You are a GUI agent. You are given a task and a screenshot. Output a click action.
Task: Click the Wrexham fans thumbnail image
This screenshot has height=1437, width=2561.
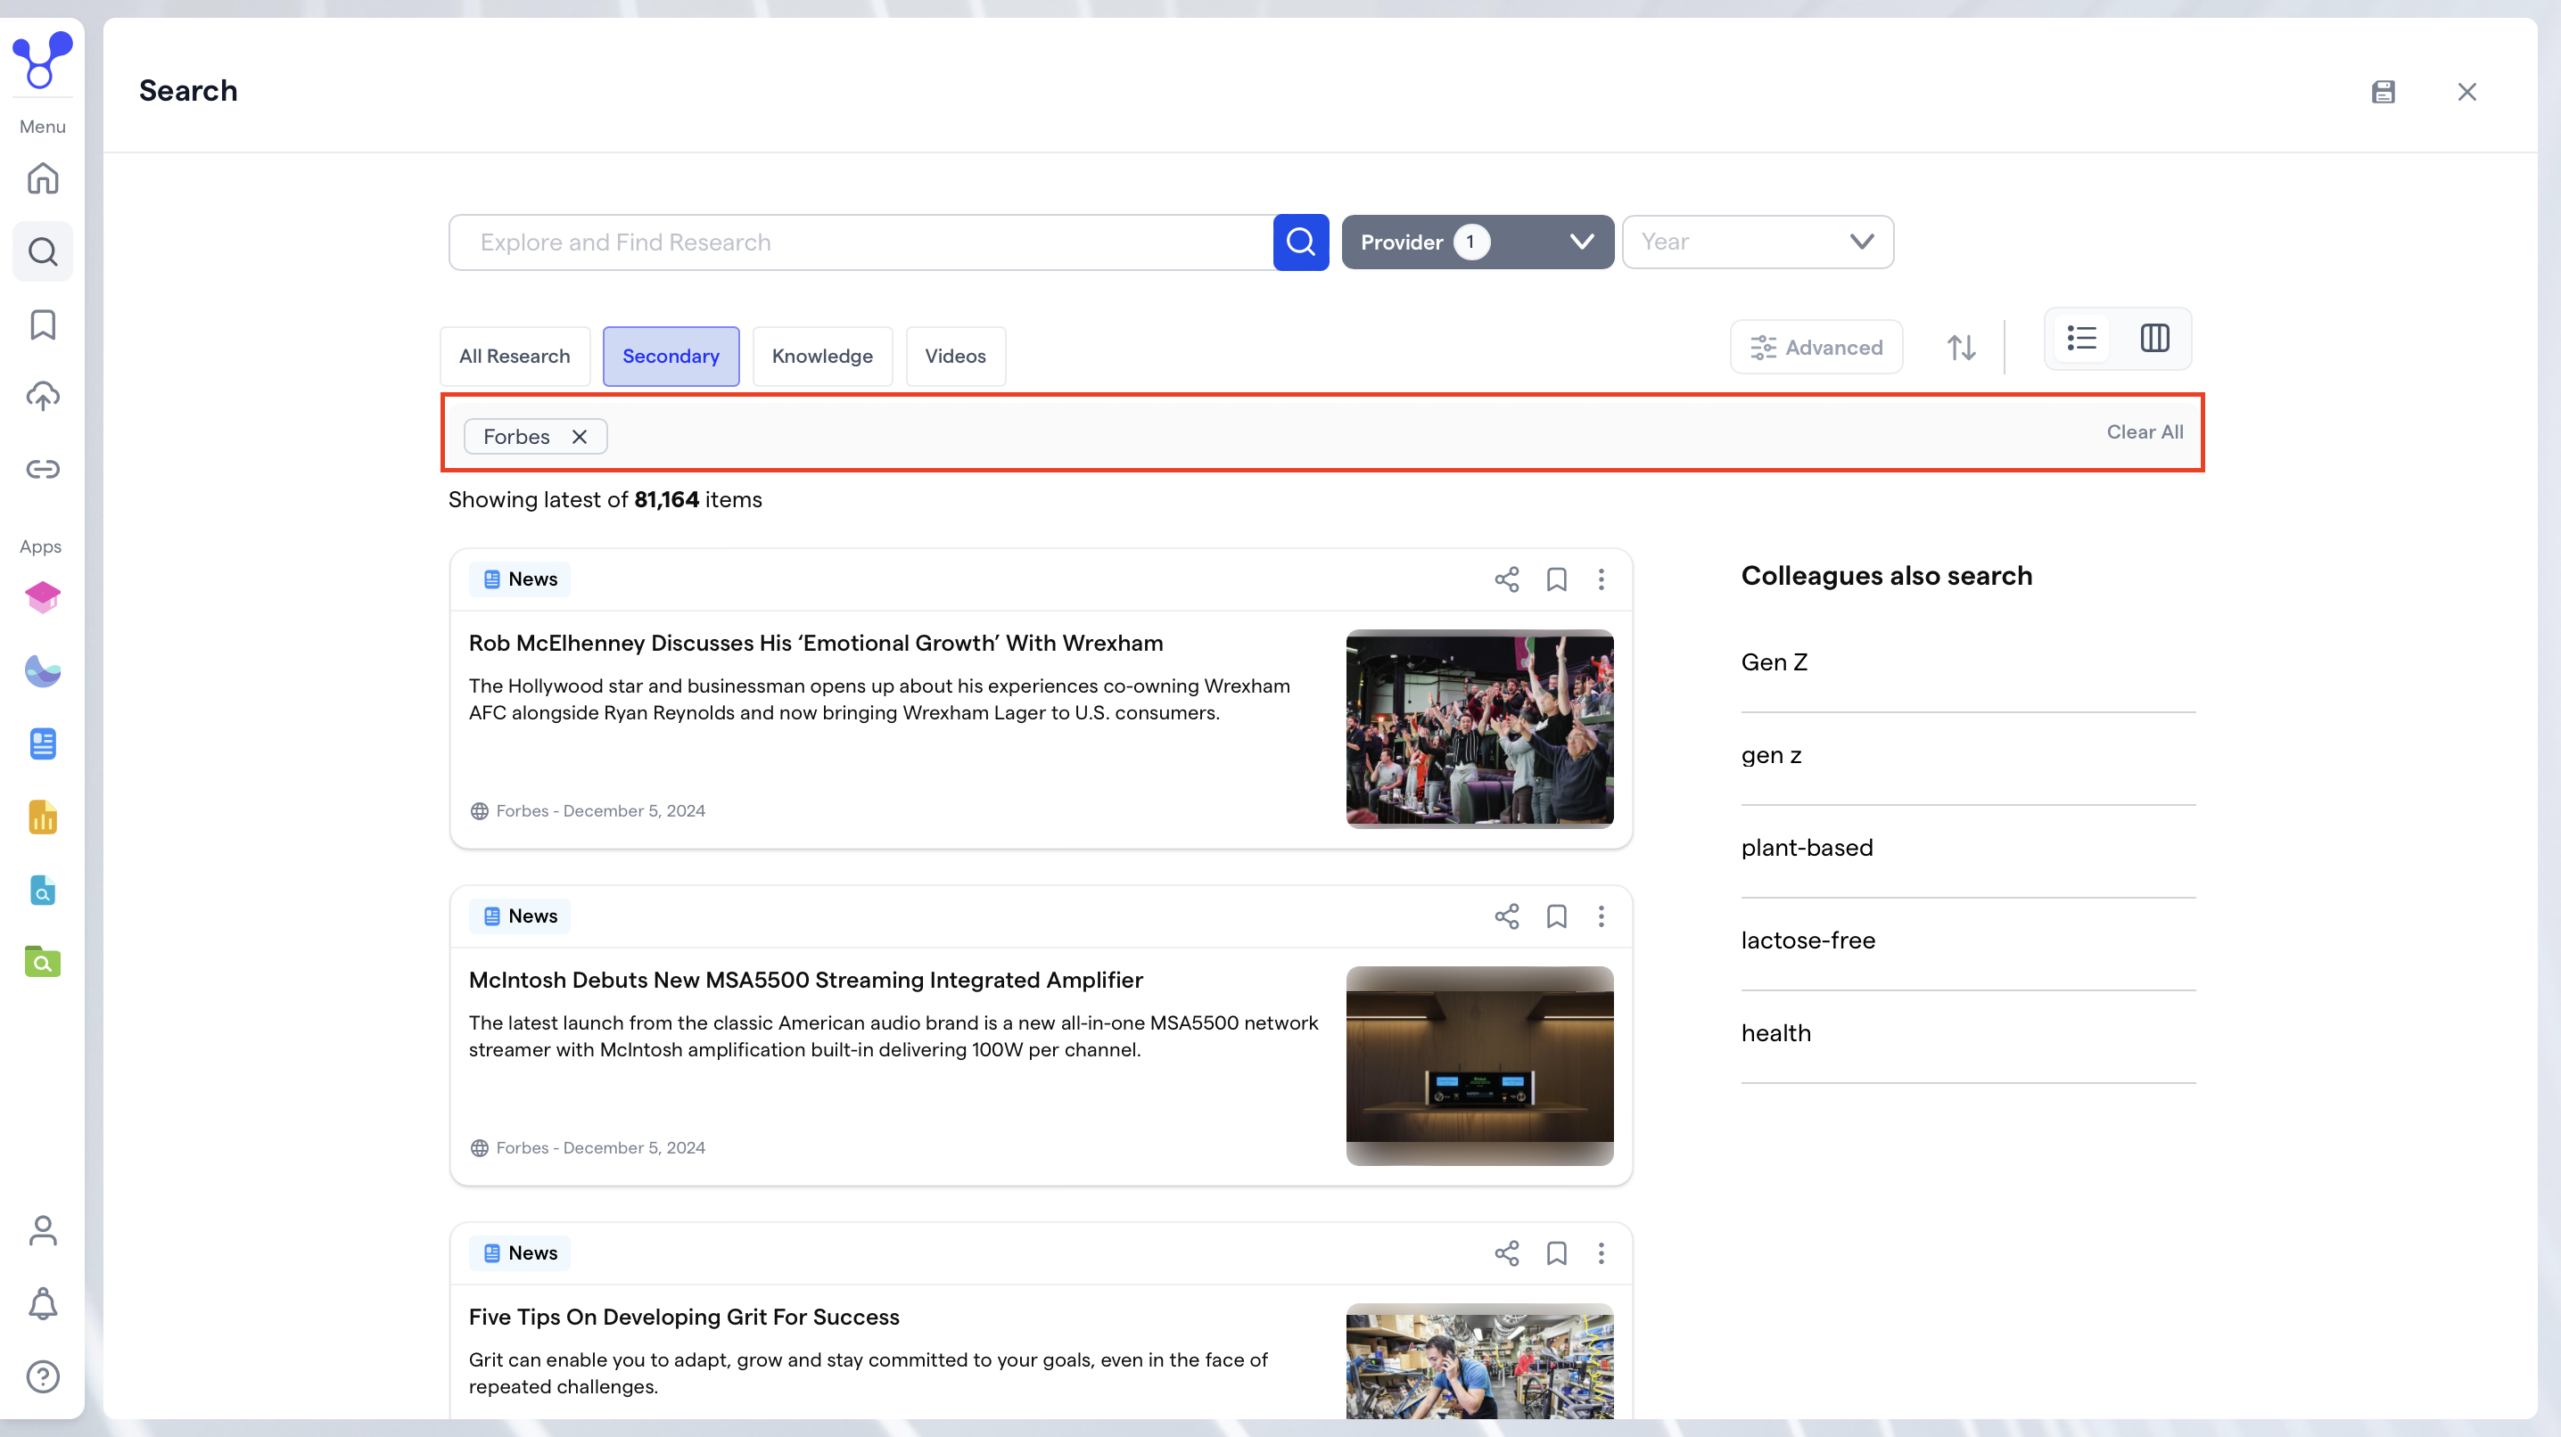(1479, 727)
